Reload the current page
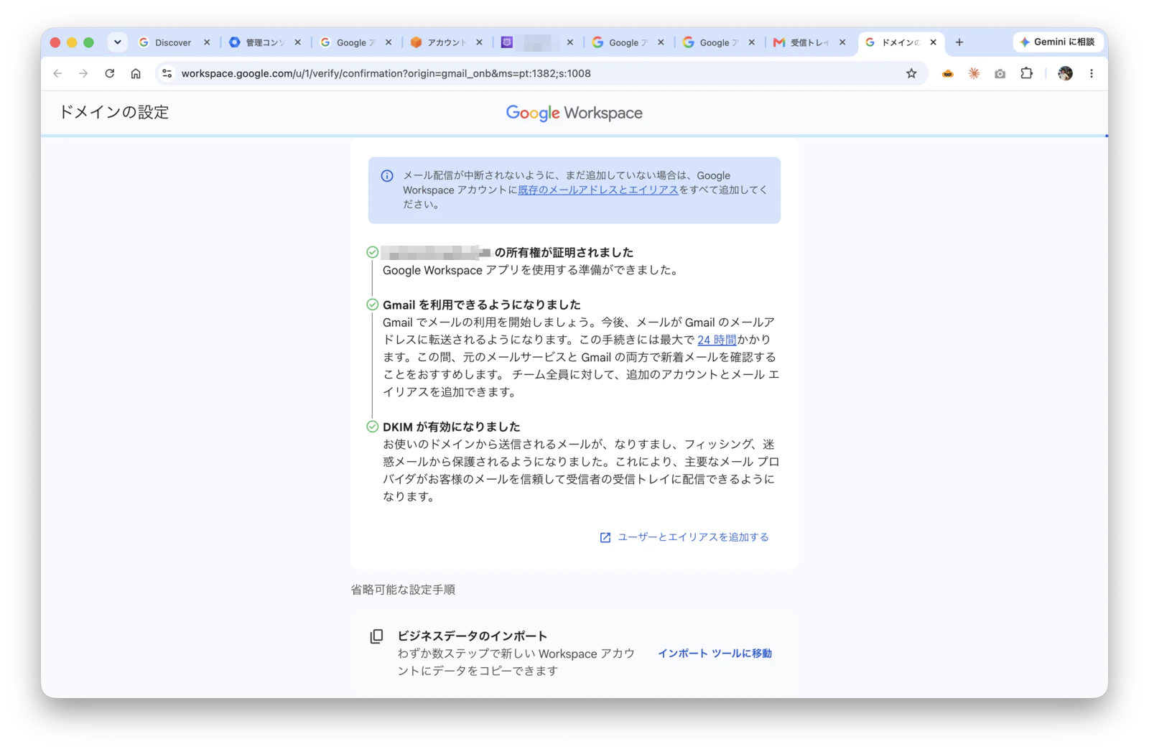Screen dimensions: 1149x752 [x=110, y=73]
